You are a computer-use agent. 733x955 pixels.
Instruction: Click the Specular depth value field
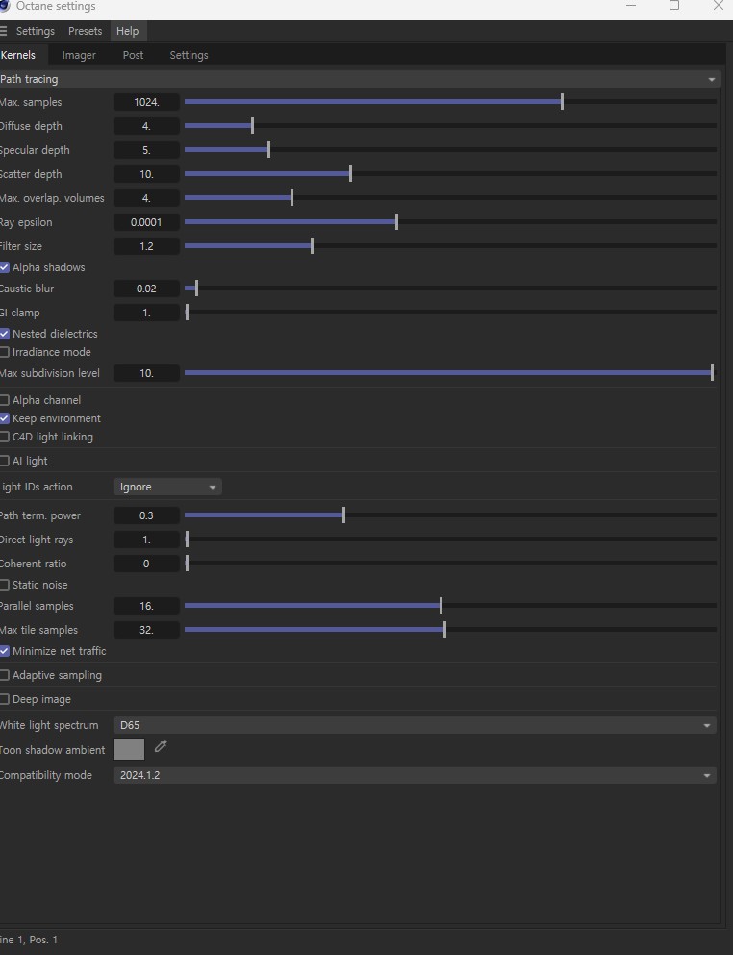(x=146, y=150)
